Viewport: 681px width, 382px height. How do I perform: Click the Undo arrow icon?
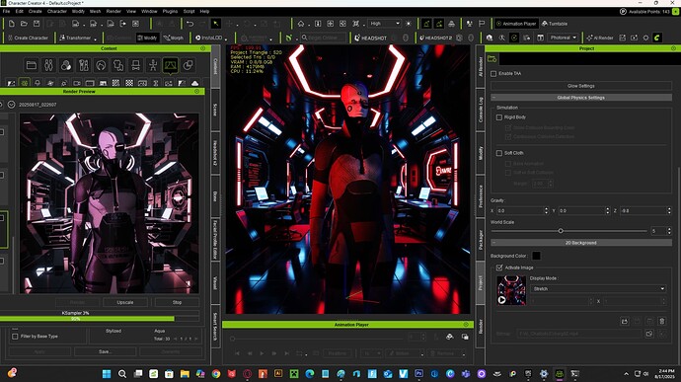pos(189,24)
